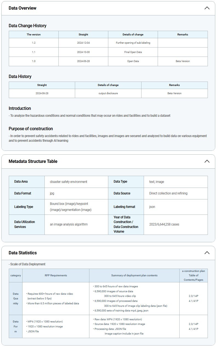
Task: Click the 'Final Open Data' cell
Action: (x=133, y=52)
